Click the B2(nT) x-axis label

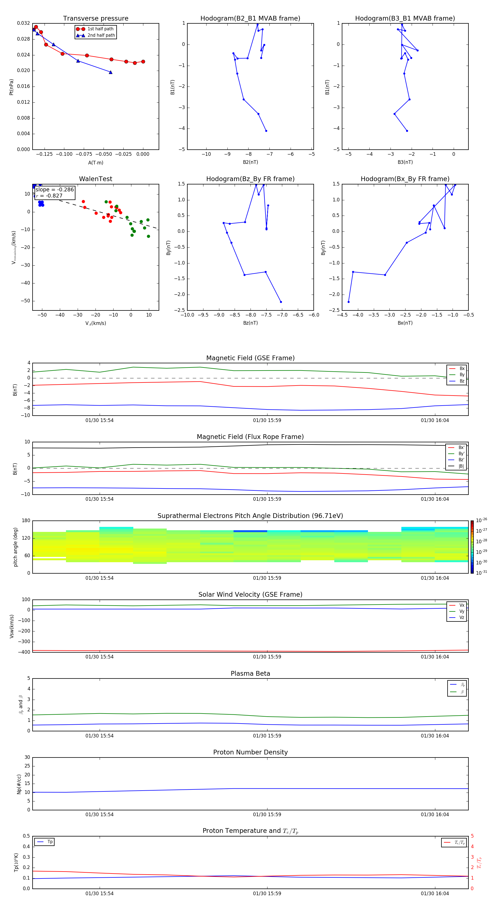click(250, 162)
